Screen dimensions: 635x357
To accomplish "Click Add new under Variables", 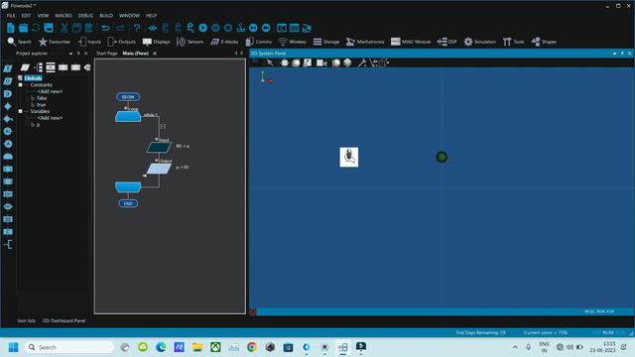I will tap(50, 118).
